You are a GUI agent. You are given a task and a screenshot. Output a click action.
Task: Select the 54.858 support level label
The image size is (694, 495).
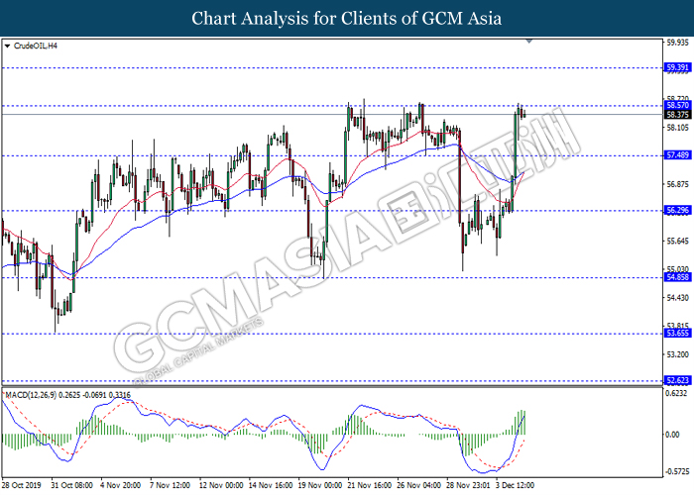677,277
